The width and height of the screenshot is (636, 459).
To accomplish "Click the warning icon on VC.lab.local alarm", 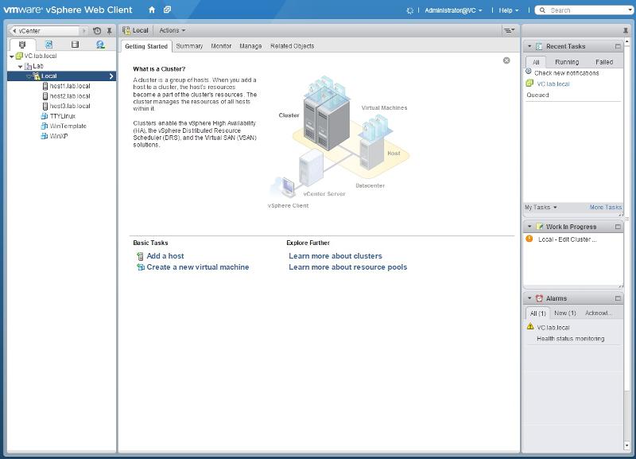I will [x=530, y=326].
